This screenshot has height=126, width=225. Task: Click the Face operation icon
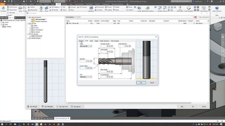(46, 9)
